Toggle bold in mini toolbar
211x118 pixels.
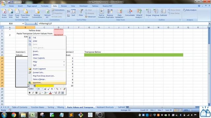(x=30, y=93)
